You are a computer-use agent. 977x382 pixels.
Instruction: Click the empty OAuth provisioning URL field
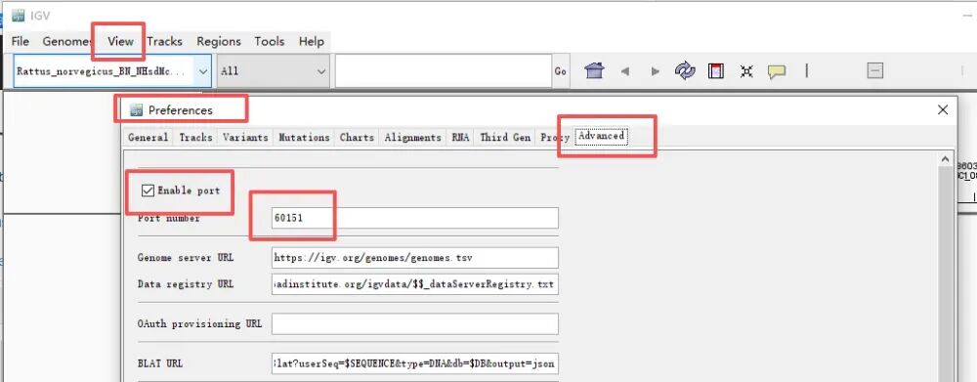pos(415,324)
